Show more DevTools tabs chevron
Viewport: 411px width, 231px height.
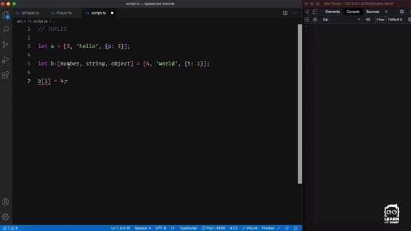[387, 12]
